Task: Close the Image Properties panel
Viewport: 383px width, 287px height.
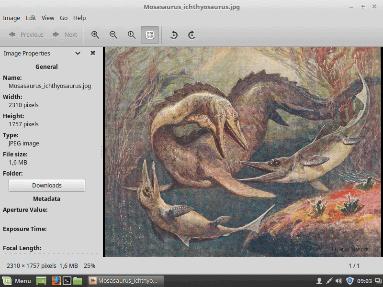Action: 92,53
